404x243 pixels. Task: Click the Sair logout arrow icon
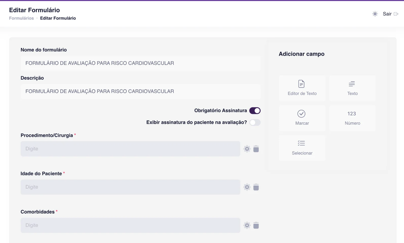[x=396, y=14]
